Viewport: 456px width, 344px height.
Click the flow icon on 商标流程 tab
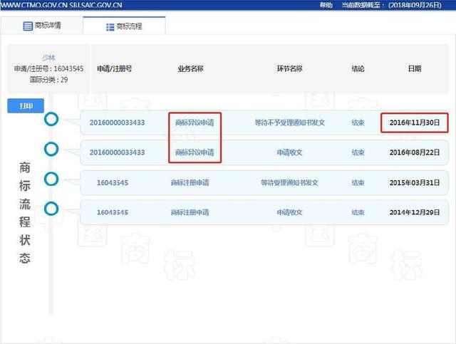pos(110,26)
